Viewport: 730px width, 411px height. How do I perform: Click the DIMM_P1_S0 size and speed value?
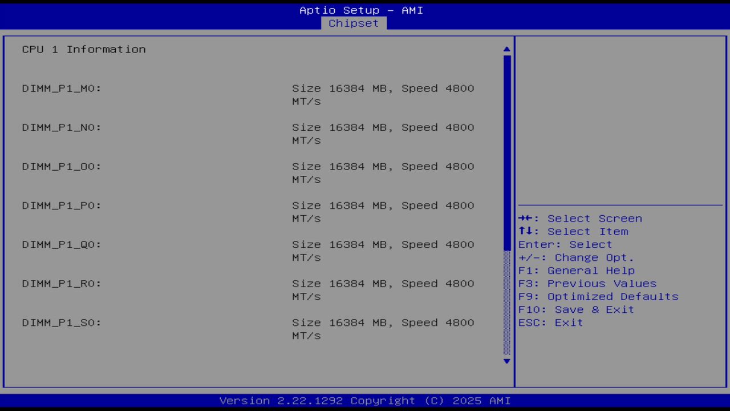pos(383,329)
